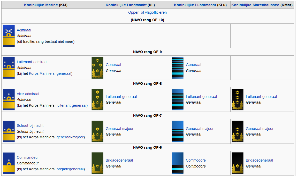297x176 pixels.
Task: Open the Luitenant-admiraal insignia image
Action: pos(9,68)
